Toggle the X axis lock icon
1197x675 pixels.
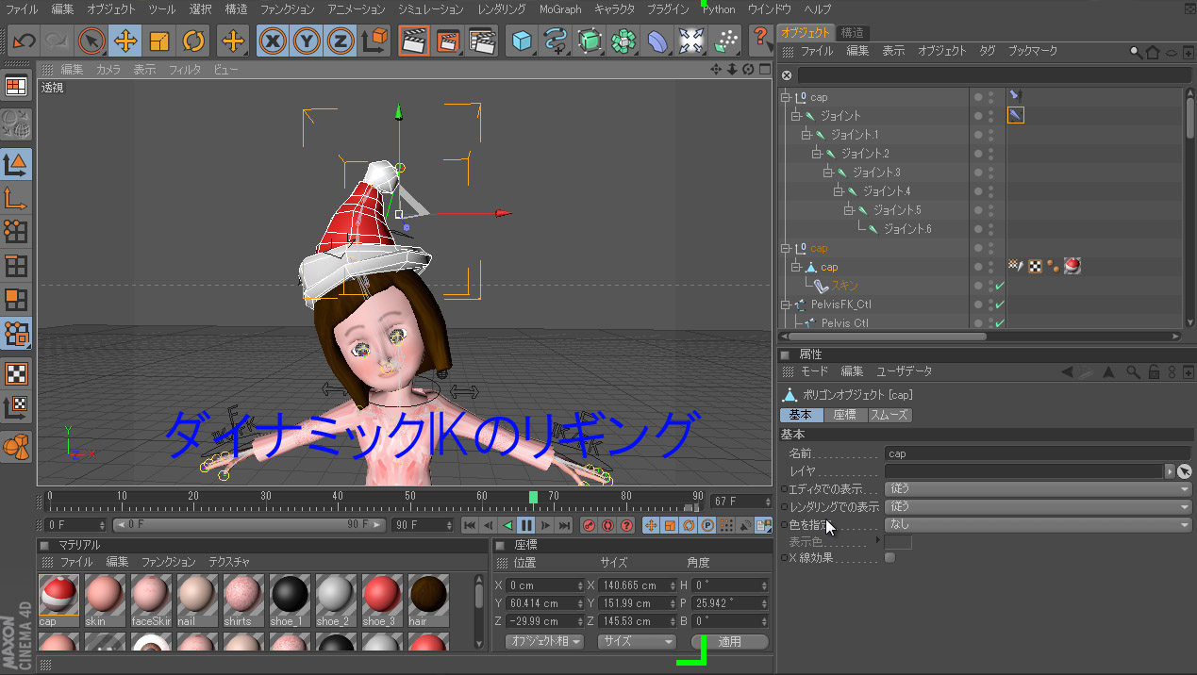(274, 41)
